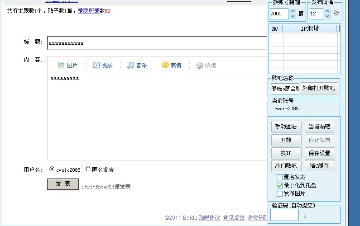Uncheck 最小化到托盘 checkbox
This screenshot has height=226, width=360.
279,185
